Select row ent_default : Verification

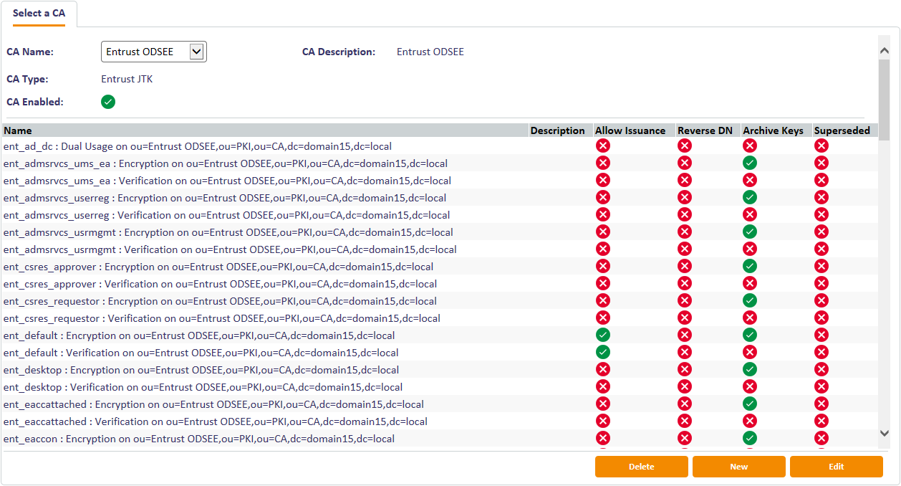tap(440, 352)
